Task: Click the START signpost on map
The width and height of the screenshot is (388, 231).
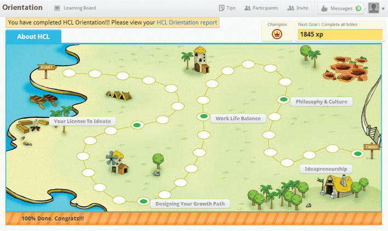Action: (46, 67)
